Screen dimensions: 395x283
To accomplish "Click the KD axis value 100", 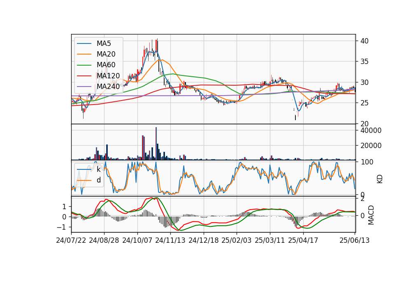I will [x=367, y=162].
